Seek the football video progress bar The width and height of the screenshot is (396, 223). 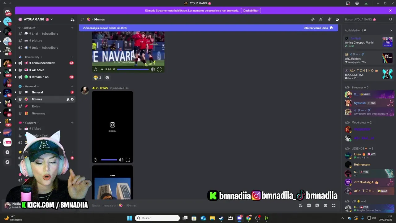click(133, 69)
